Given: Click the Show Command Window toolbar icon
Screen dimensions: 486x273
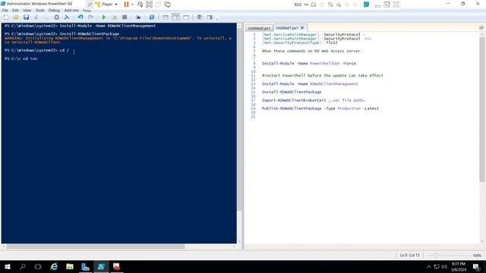Looking at the screenshot, I should pyautogui.click(x=200, y=17).
